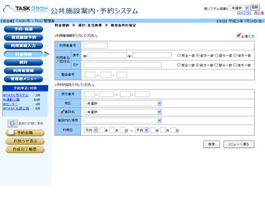Open the start date era 平成 dropdown
Viewport: 265px width, 199px height.
click(91, 130)
